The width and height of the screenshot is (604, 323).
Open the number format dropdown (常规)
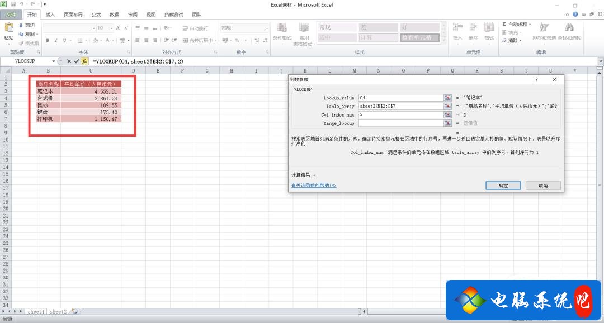coord(267,28)
